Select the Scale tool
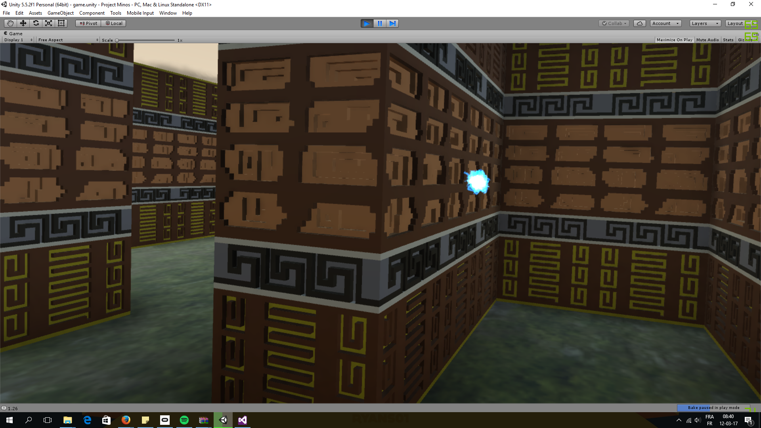The height and width of the screenshot is (428, 761). [x=48, y=23]
